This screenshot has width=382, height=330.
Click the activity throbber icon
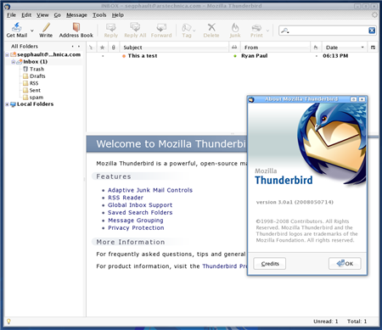point(374,15)
